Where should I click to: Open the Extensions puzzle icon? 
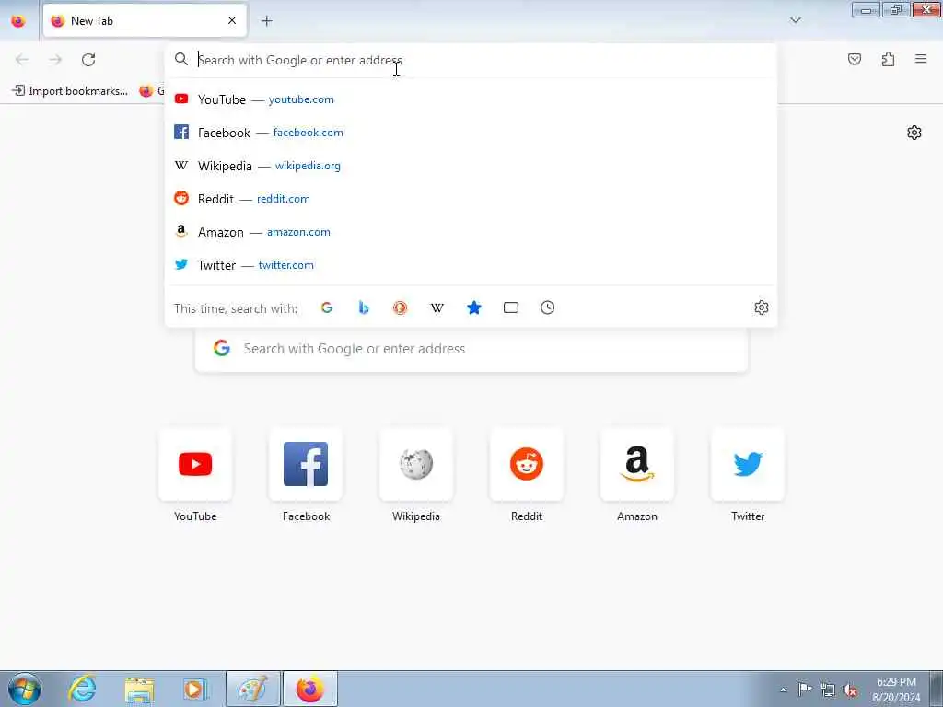(x=888, y=59)
